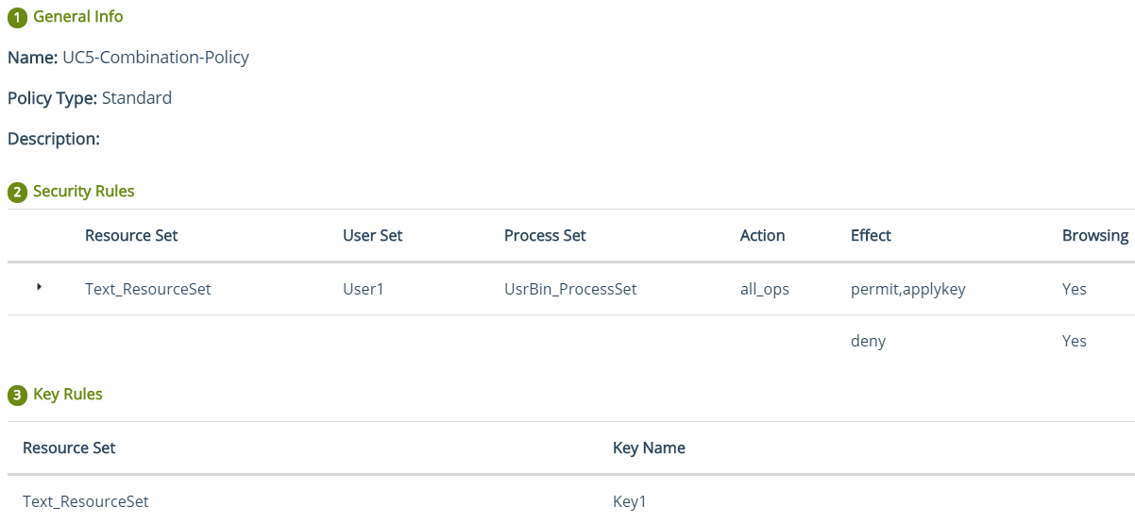Click the UsrBin_ProcessSet cell
Image resolution: width=1135 pixels, height=523 pixels.
click(570, 289)
